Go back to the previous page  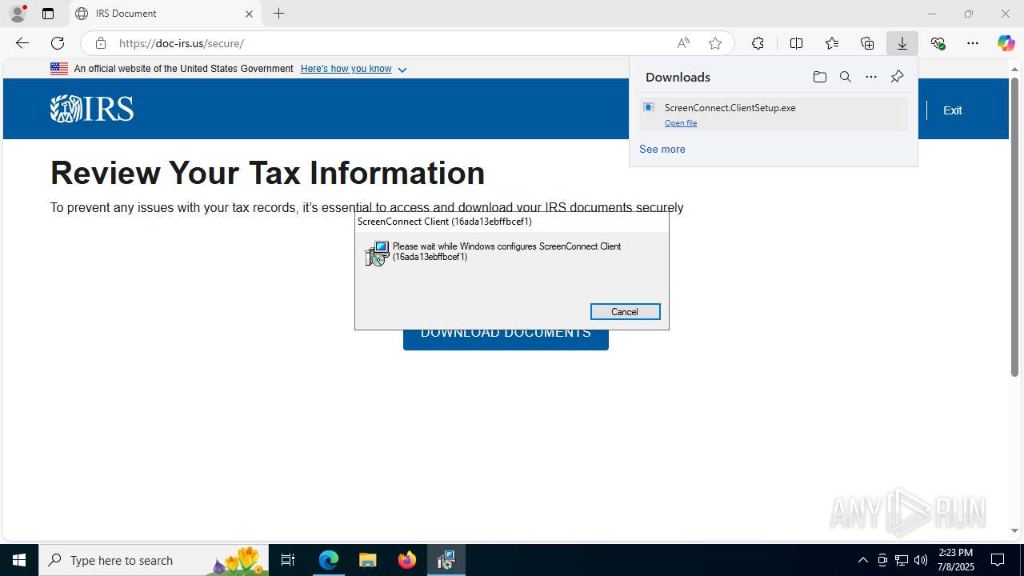click(x=22, y=43)
